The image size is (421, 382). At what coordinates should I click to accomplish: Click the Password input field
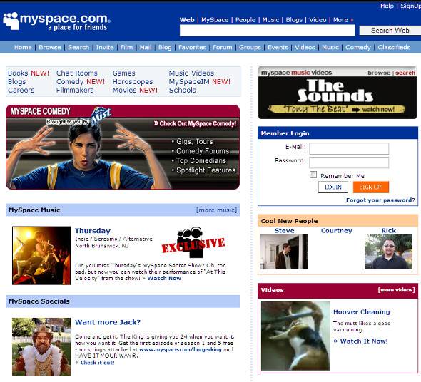[x=349, y=162]
